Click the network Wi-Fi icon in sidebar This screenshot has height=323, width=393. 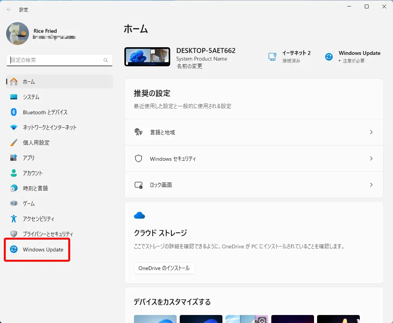(x=14, y=127)
